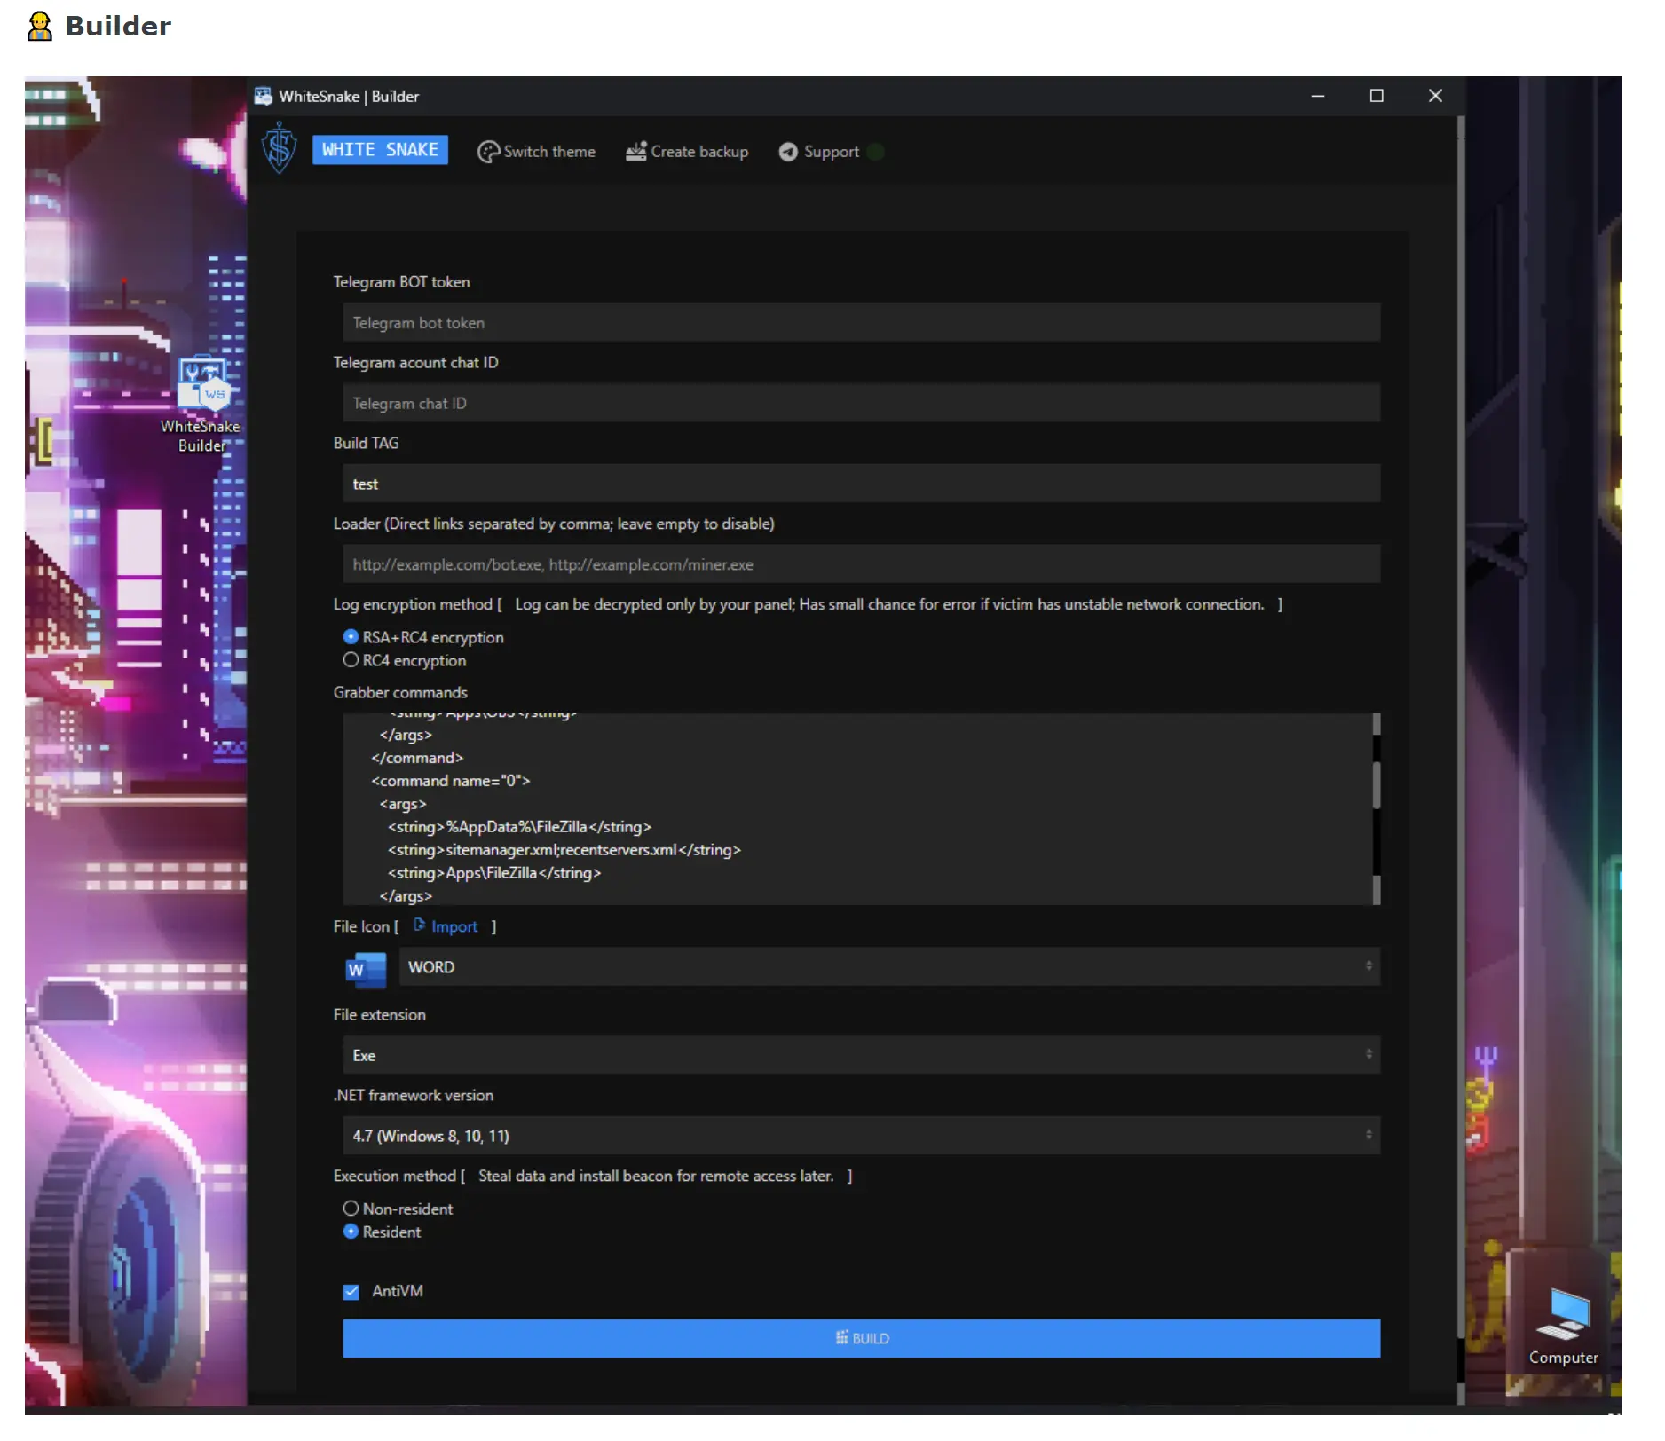Select the Computer desktop icon
The width and height of the screenshot is (1665, 1441).
pos(1563,1326)
